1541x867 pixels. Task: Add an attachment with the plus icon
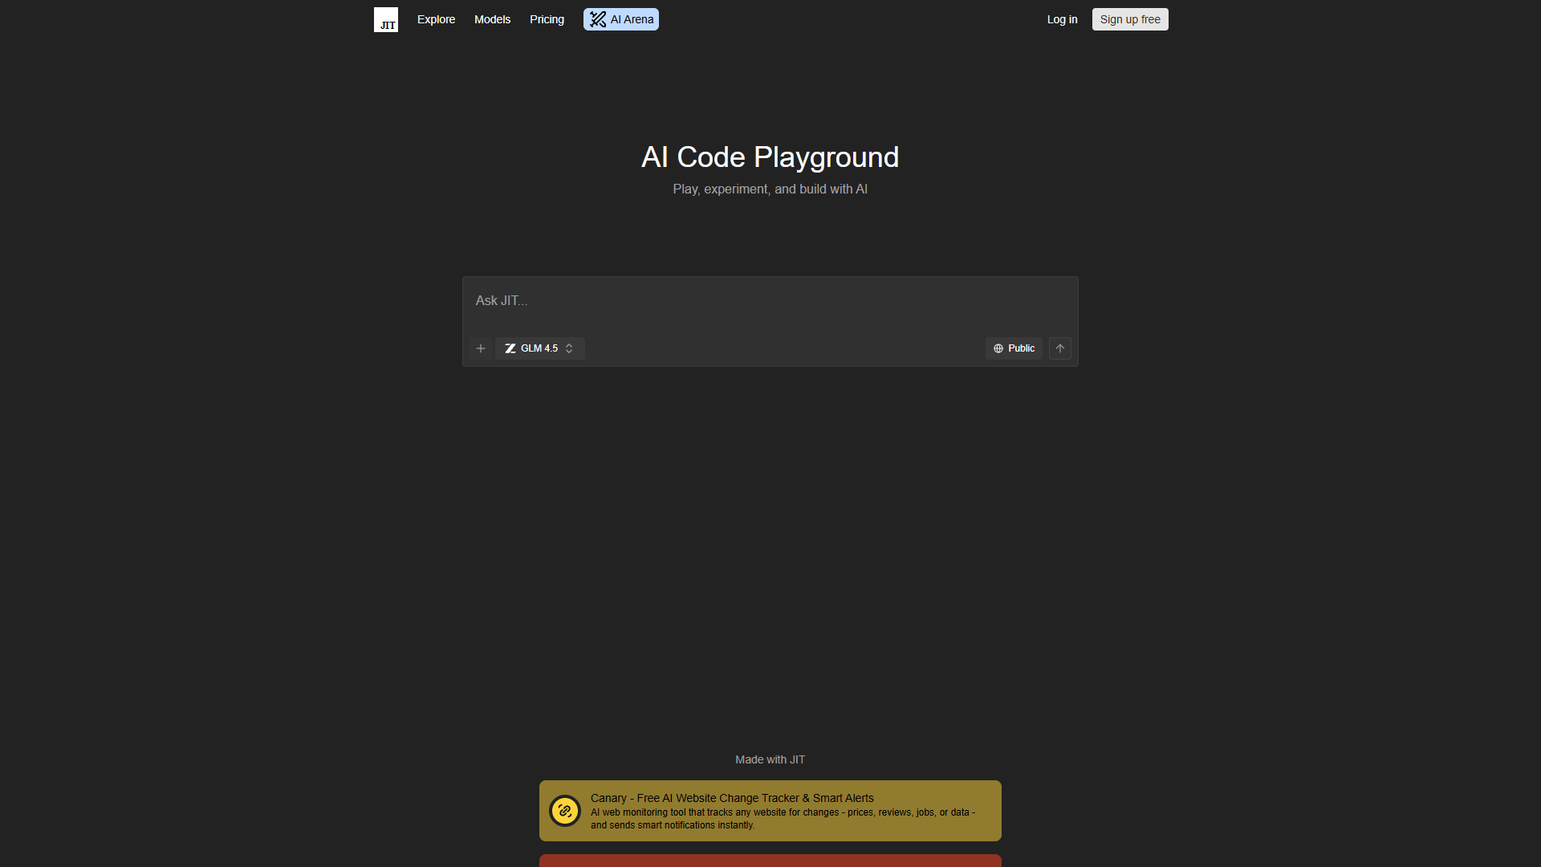(x=481, y=348)
